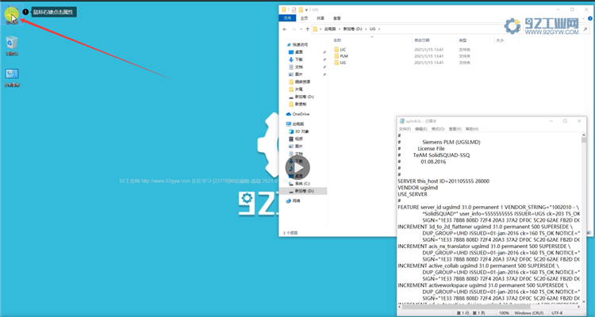Click 'UTF-8' in Notepad status bar
Viewport: 595px width, 317px height.
[x=557, y=313]
